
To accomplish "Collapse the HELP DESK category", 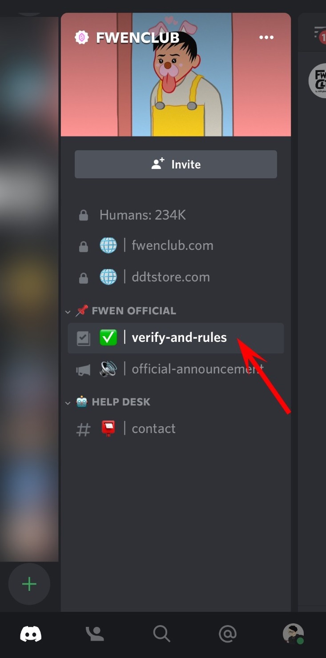I will click(x=108, y=402).
